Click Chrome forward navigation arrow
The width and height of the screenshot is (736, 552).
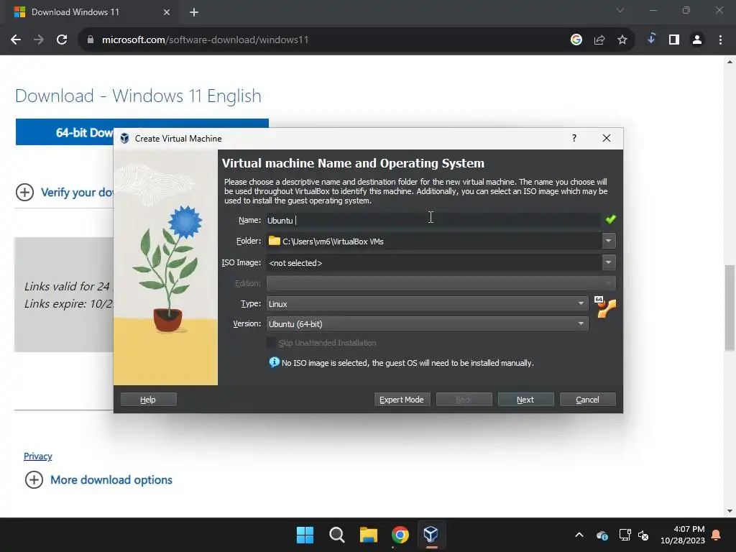39,40
